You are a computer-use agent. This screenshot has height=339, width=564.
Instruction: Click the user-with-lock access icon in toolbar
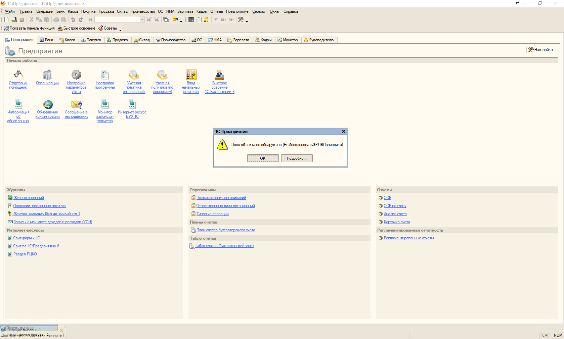pos(206,20)
